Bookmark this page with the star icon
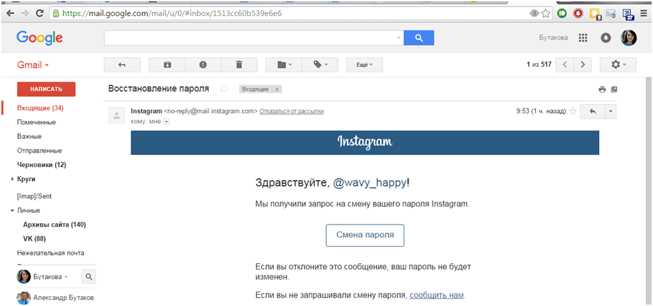 546,13
